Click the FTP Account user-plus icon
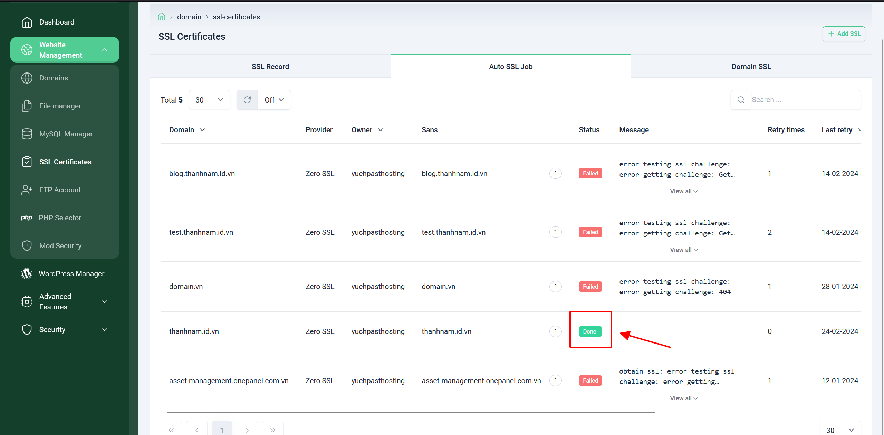 point(27,190)
